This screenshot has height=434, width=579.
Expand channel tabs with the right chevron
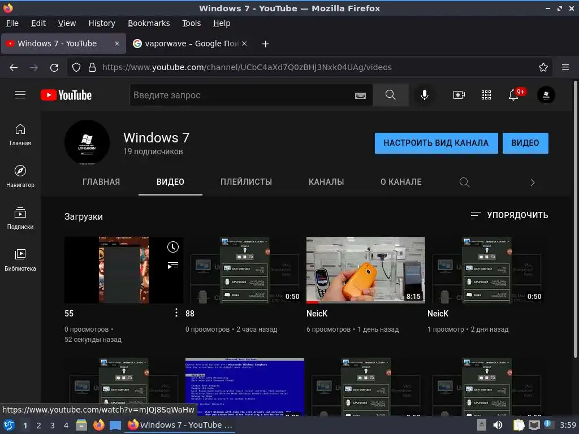pyautogui.click(x=533, y=183)
